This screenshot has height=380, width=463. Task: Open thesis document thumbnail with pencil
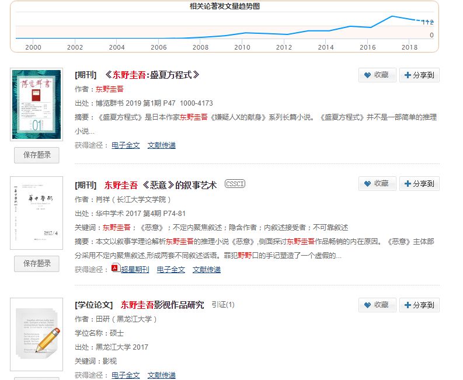point(37,334)
